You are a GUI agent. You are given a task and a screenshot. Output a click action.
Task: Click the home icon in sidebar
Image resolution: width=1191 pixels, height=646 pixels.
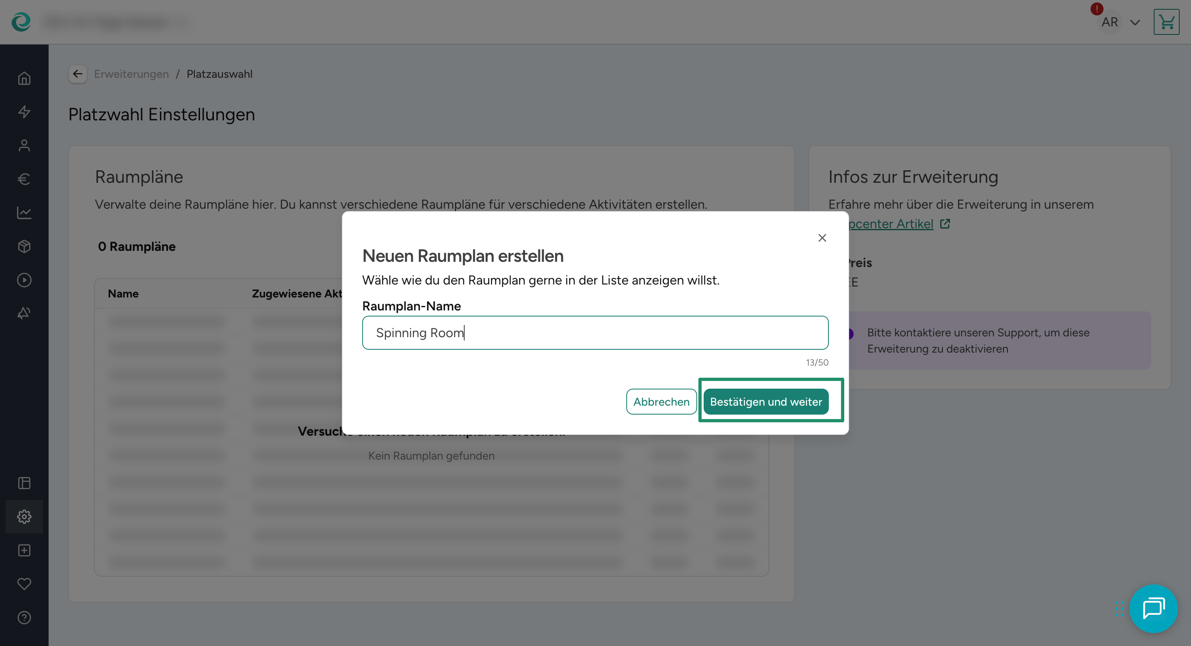coord(24,78)
